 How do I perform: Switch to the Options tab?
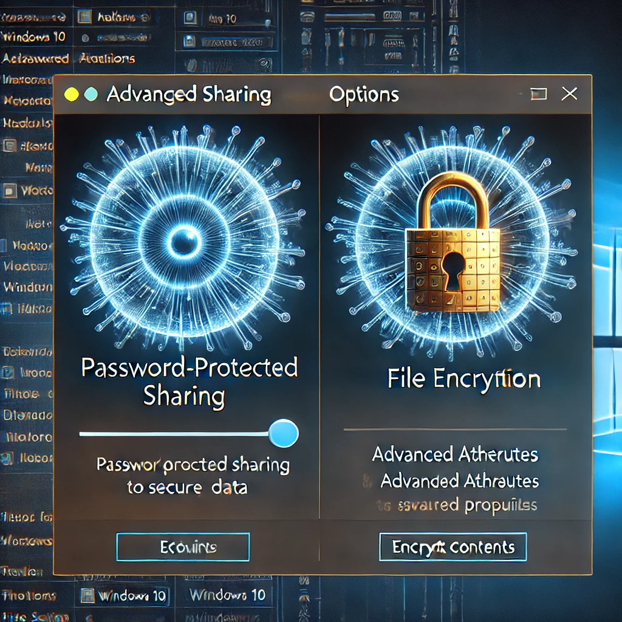click(364, 95)
